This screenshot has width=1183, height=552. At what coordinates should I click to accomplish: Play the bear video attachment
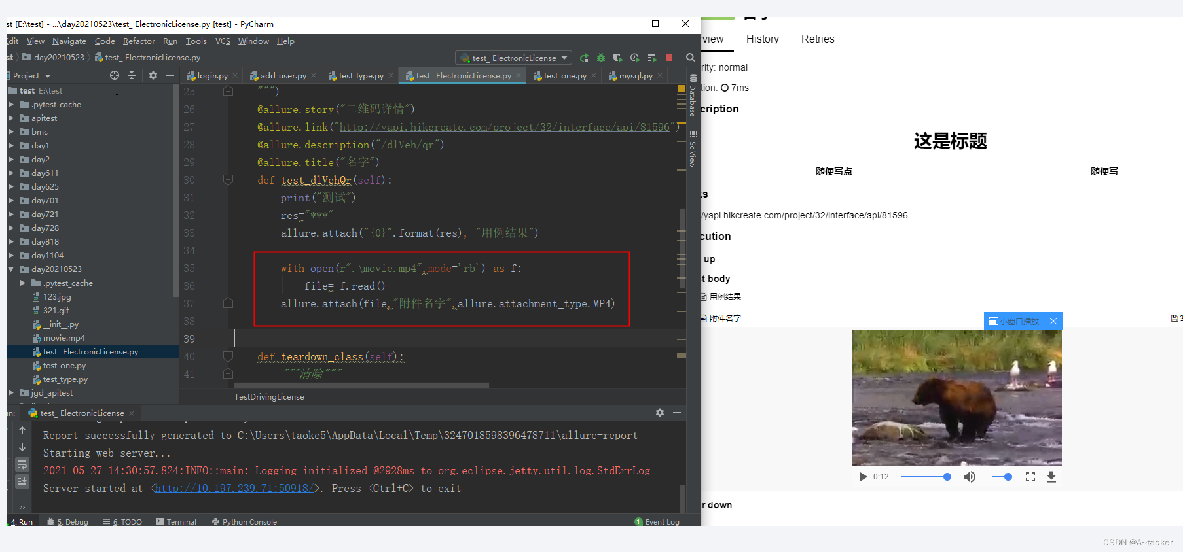point(863,477)
